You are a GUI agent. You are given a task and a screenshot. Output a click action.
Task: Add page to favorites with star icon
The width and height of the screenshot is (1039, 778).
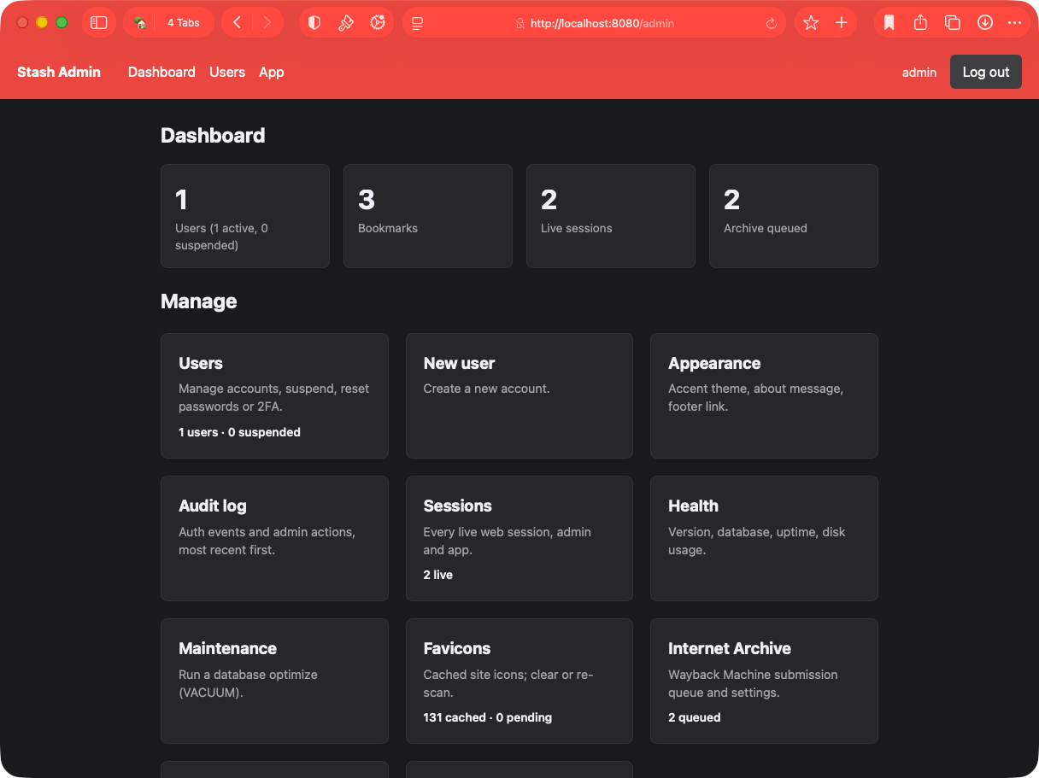811,23
